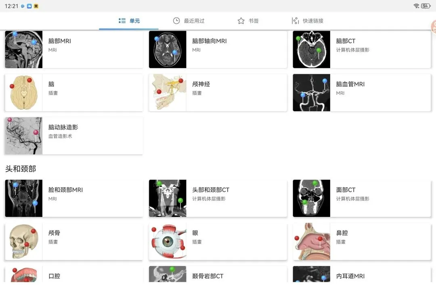Select the 眼 eye illustration module

click(x=218, y=241)
